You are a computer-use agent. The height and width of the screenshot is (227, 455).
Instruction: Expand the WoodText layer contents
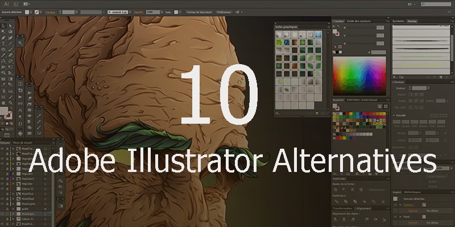pos(13,194)
